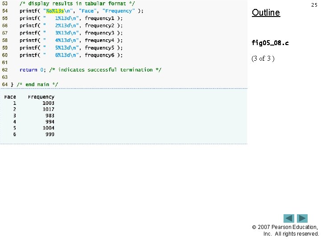The height and width of the screenshot is (241, 321).
Task: Click the All rights reserved text
Action: point(297,234)
